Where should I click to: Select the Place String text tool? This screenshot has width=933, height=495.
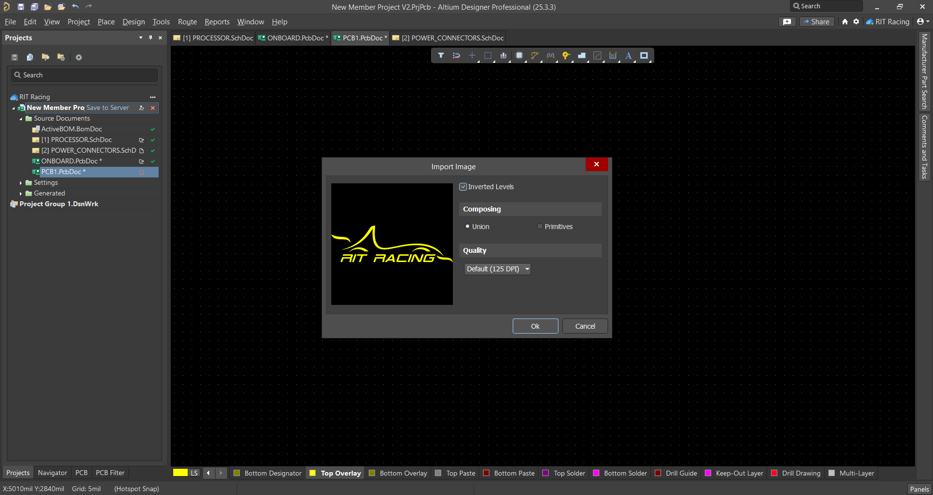(628, 55)
